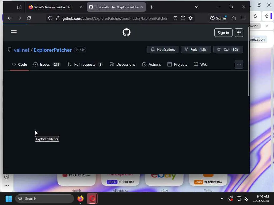Go to GitHub homepage via Octocat logo
This screenshot has height=205, width=274.
coord(127,32)
